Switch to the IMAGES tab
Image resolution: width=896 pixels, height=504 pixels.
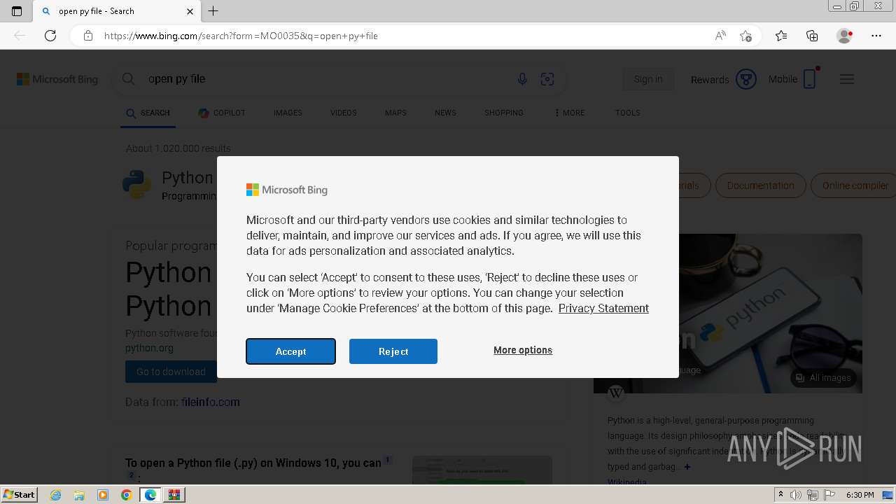288,113
